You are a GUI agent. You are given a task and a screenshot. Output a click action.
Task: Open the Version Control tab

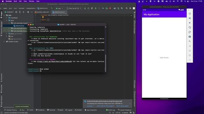tap(11, 110)
